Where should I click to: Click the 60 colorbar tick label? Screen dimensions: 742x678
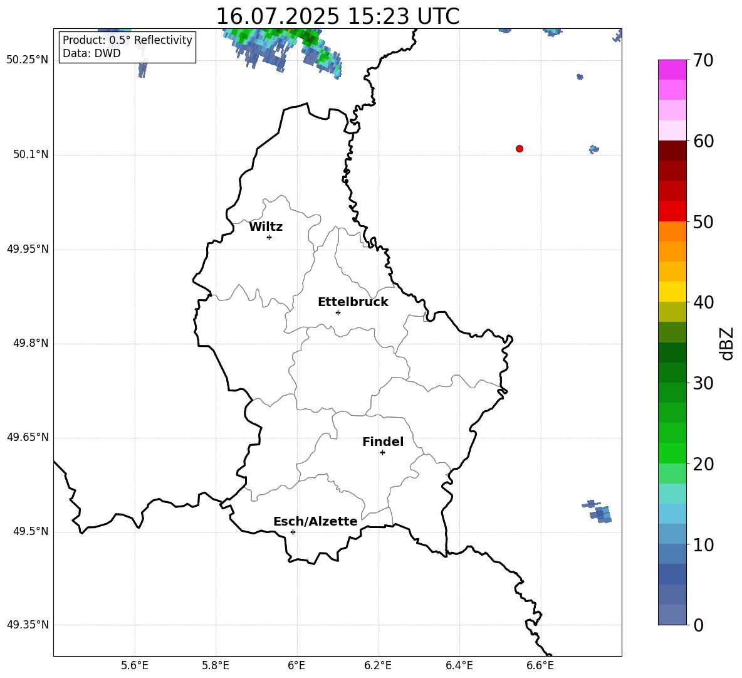pos(703,141)
